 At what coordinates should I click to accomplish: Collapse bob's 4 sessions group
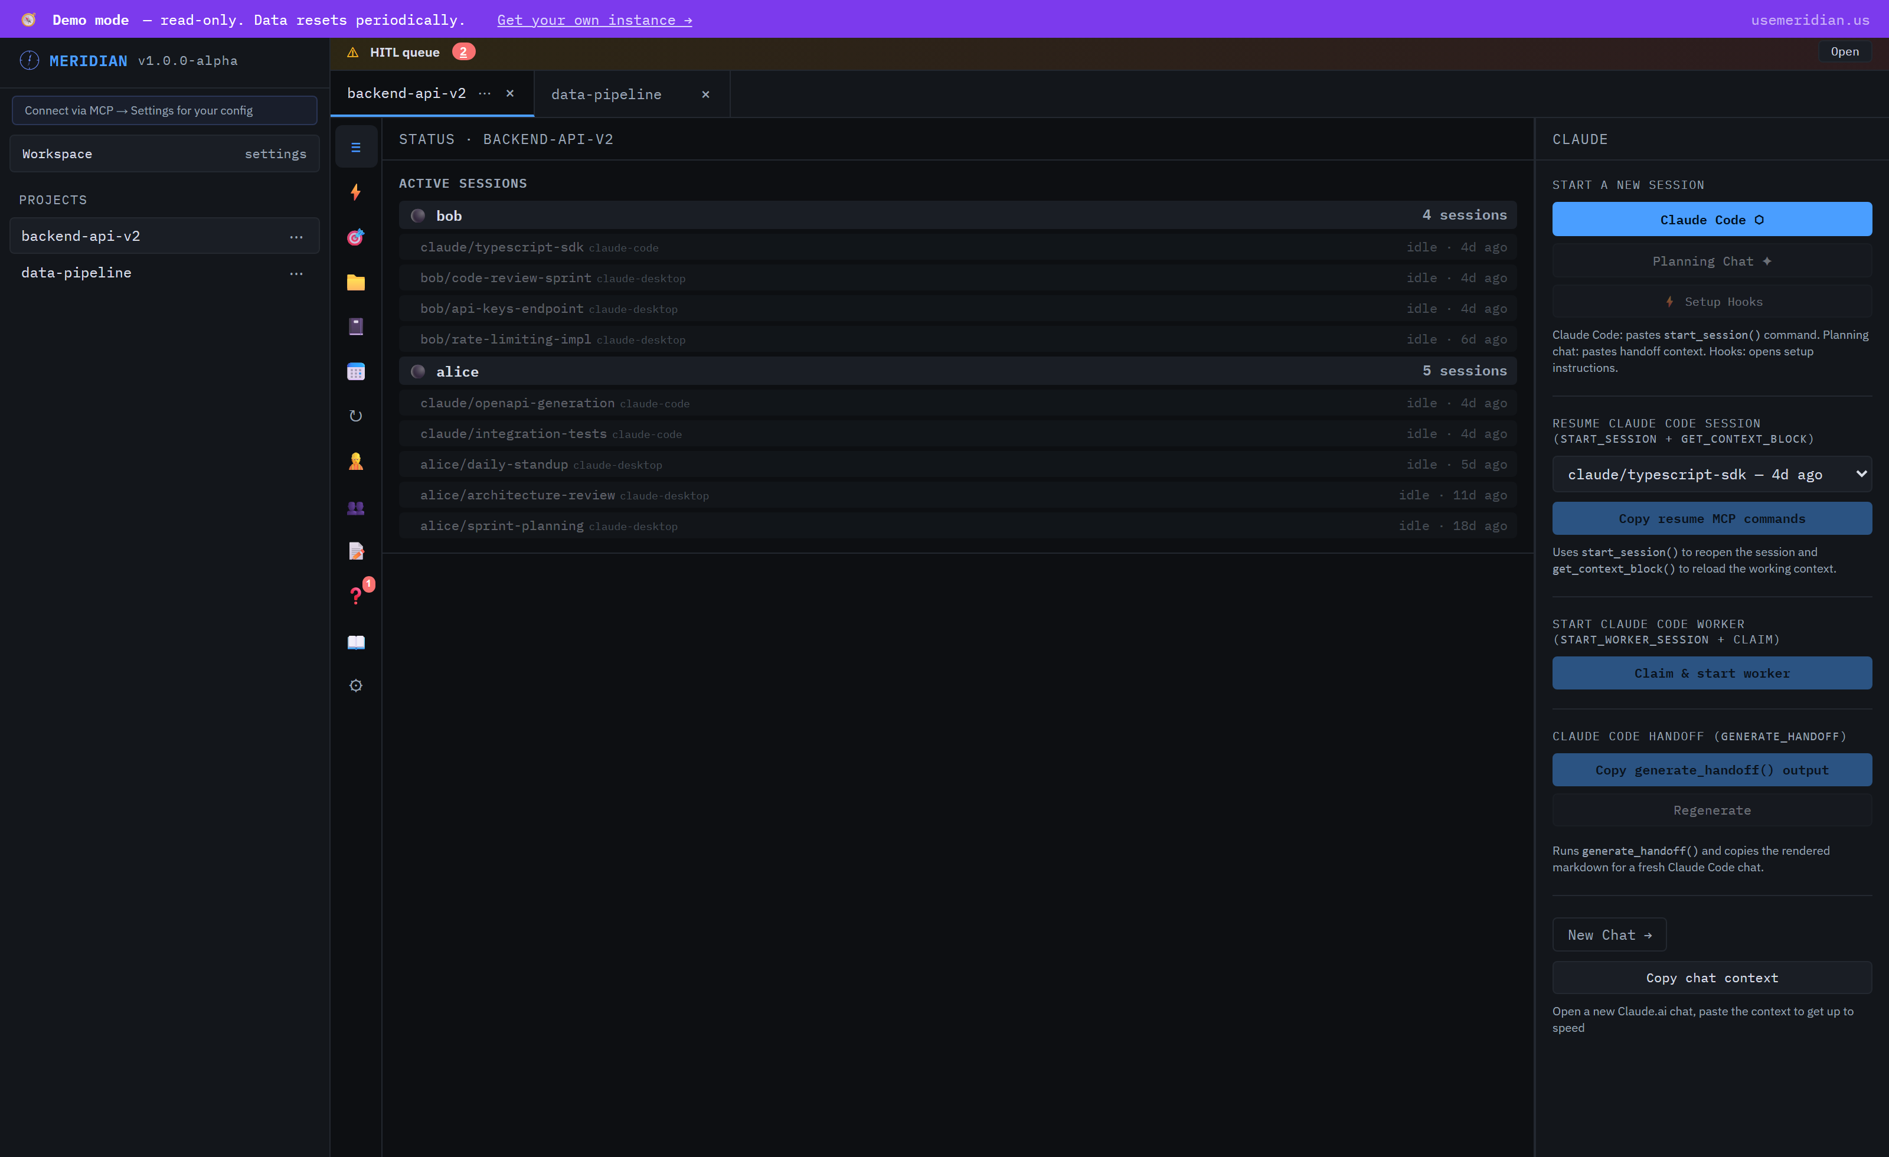pyautogui.click(x=957, y=215)
